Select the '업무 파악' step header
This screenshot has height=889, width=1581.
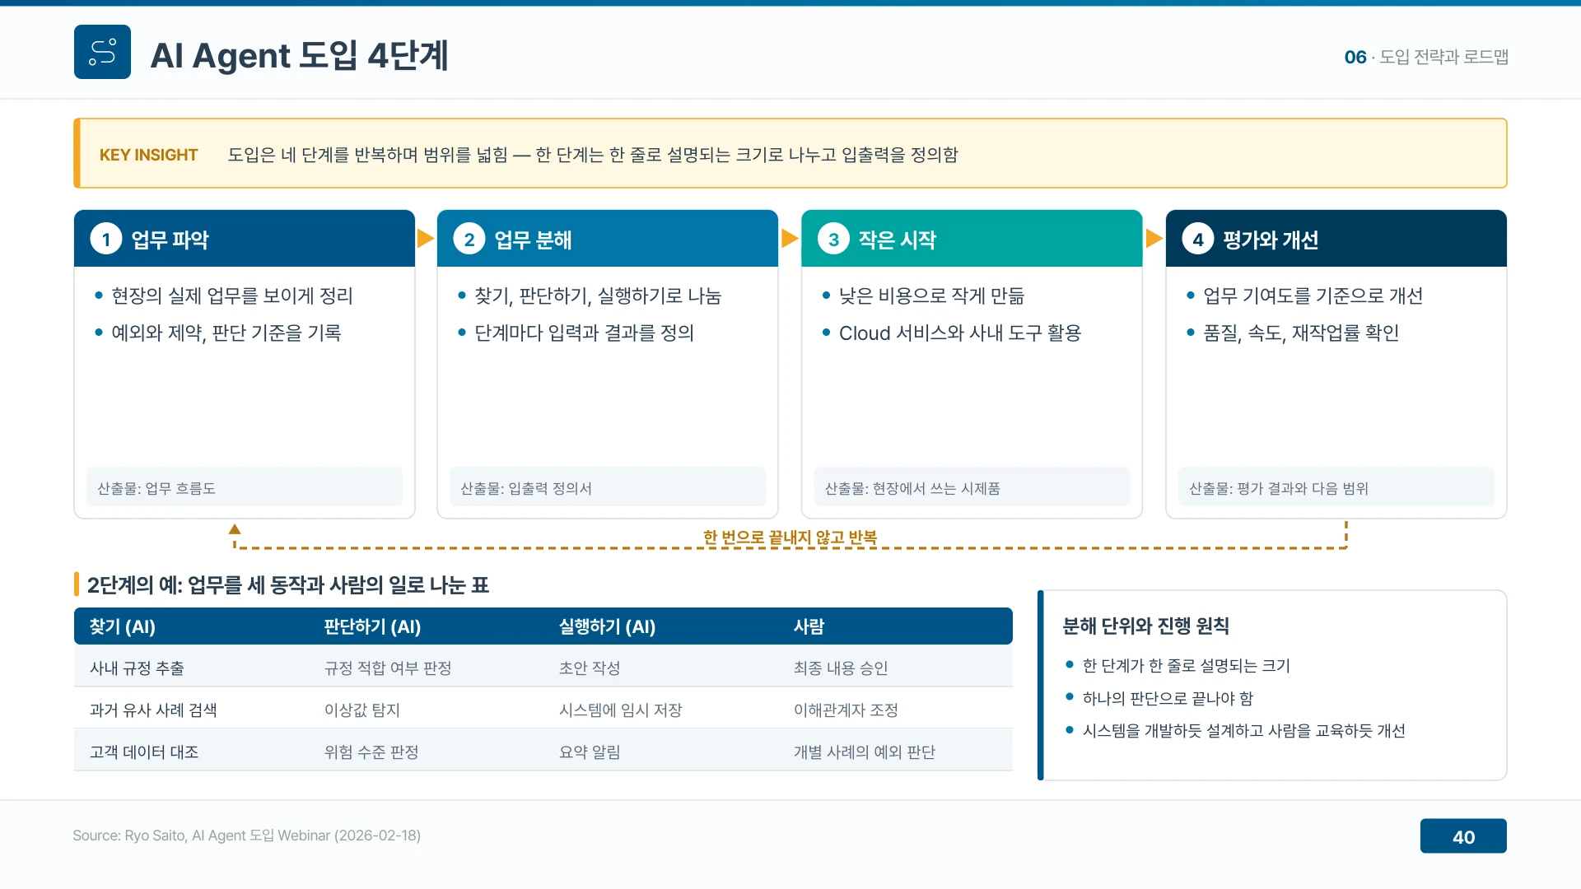[245, 239]
